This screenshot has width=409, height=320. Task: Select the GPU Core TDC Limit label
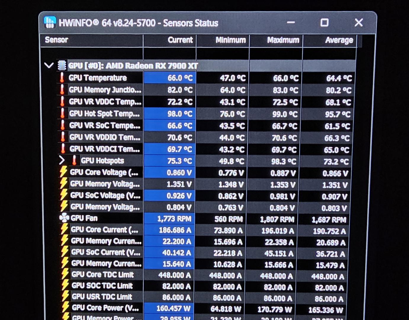pyautogui.click(x=103, y=274)
